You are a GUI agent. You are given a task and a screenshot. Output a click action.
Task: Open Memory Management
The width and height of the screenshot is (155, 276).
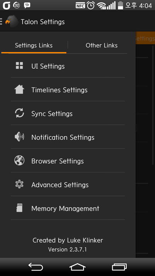(68, 208)
